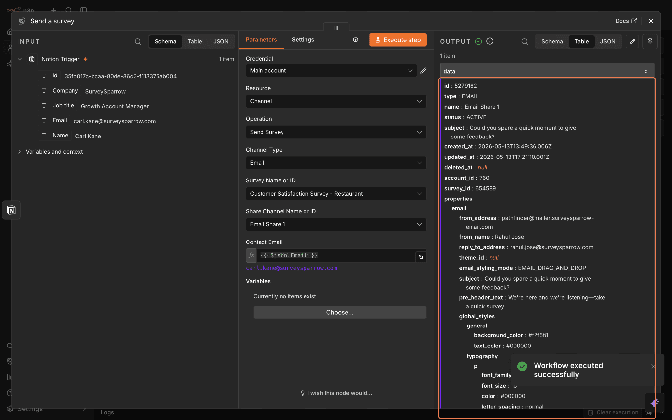The width and height of the screenshot is (672, 420).
Task: Click Clear execution button
Action: pos(613,412)
